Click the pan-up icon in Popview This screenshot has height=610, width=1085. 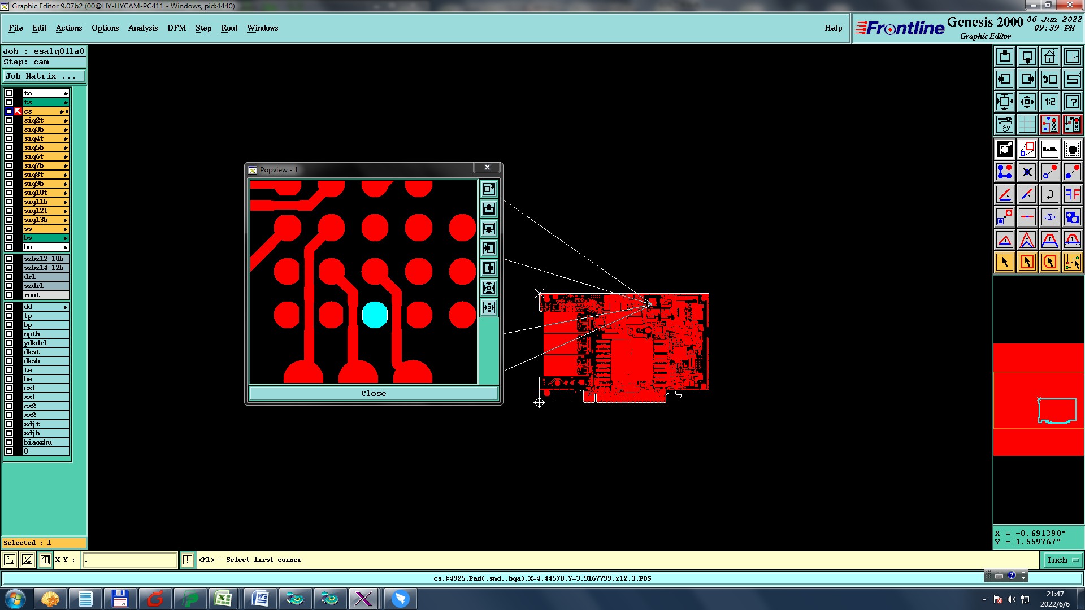489,209
